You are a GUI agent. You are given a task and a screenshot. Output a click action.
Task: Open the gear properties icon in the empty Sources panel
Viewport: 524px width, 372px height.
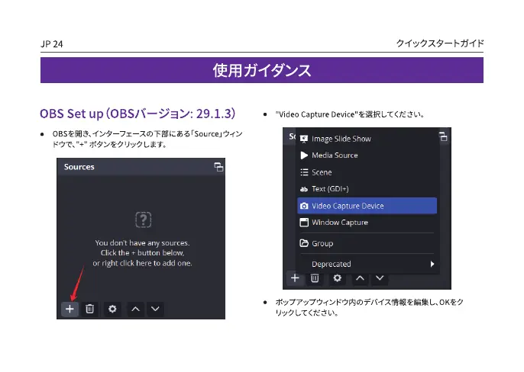(112, 309)
